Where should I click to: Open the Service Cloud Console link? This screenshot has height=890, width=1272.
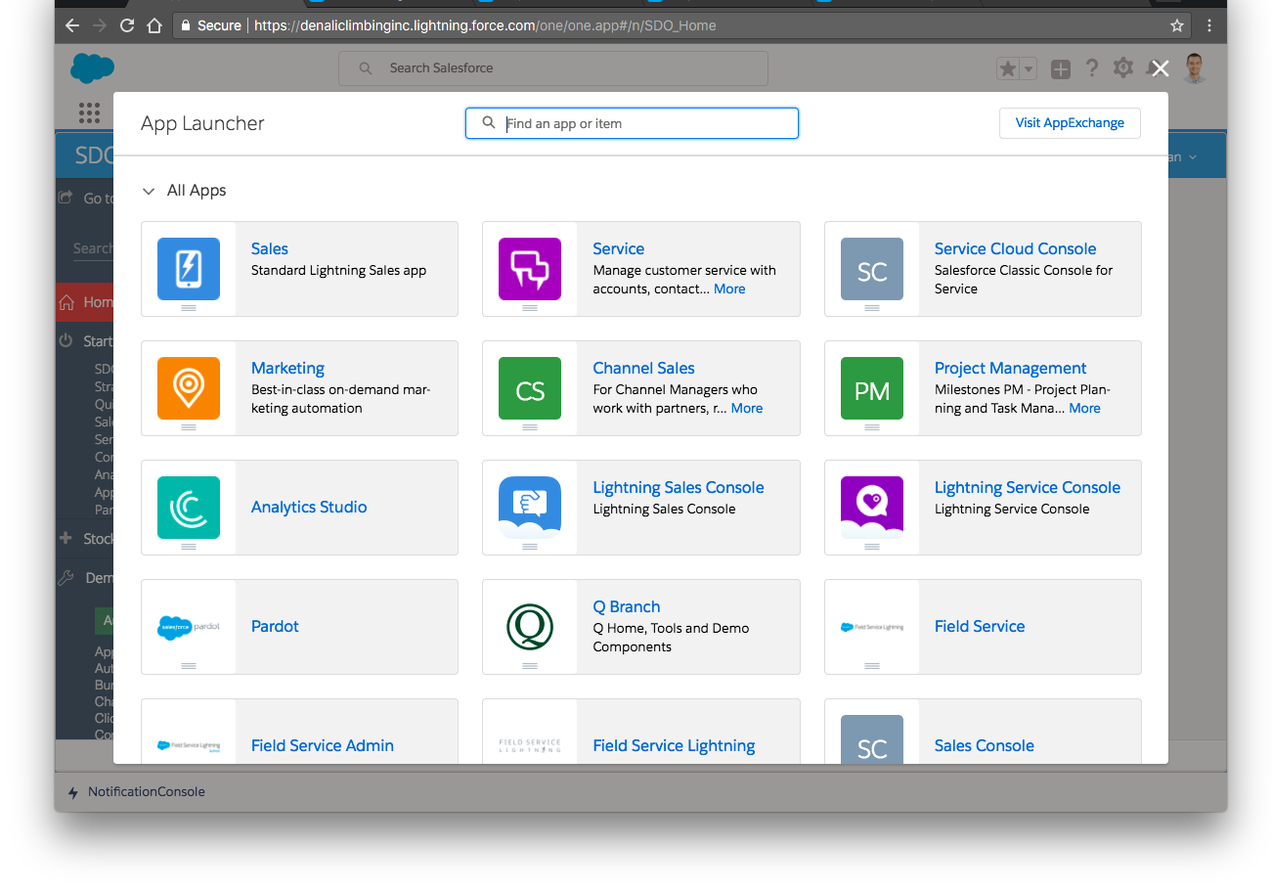[1015, 248]
